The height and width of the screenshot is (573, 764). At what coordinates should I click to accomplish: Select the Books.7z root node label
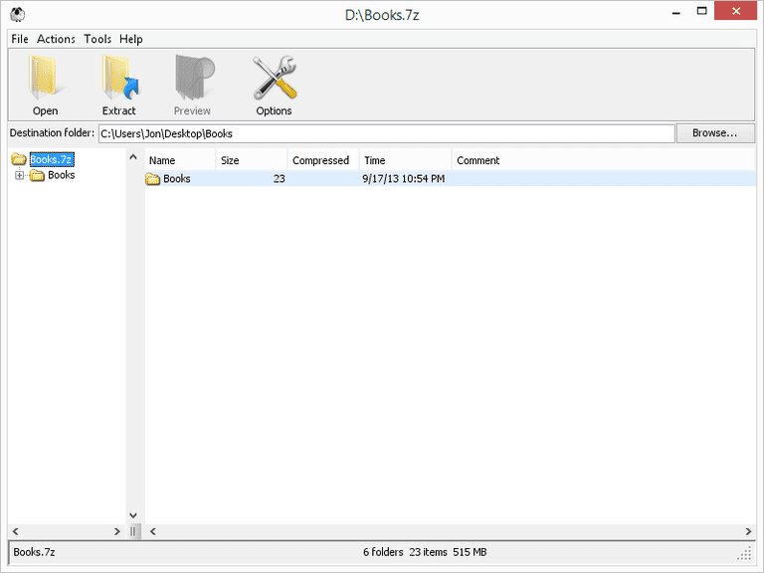[51, 159]
